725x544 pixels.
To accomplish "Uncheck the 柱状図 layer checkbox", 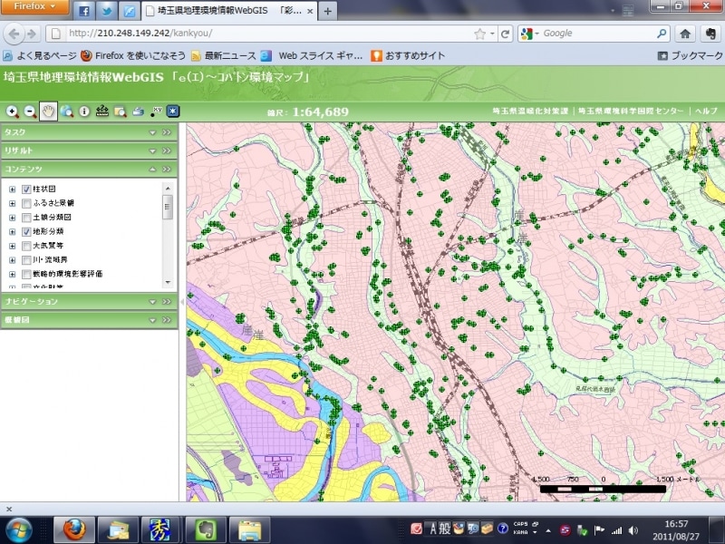I will [26, 189].
